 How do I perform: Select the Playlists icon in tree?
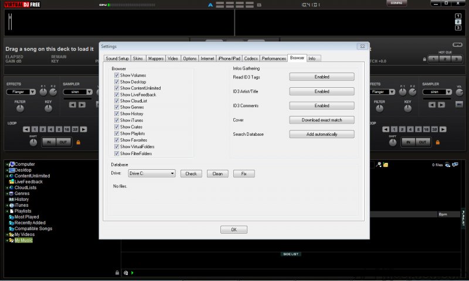coord(12,211)
